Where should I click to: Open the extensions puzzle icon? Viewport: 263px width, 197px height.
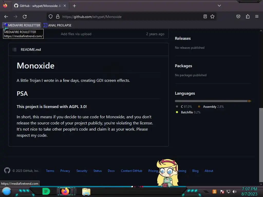[248, 16]
